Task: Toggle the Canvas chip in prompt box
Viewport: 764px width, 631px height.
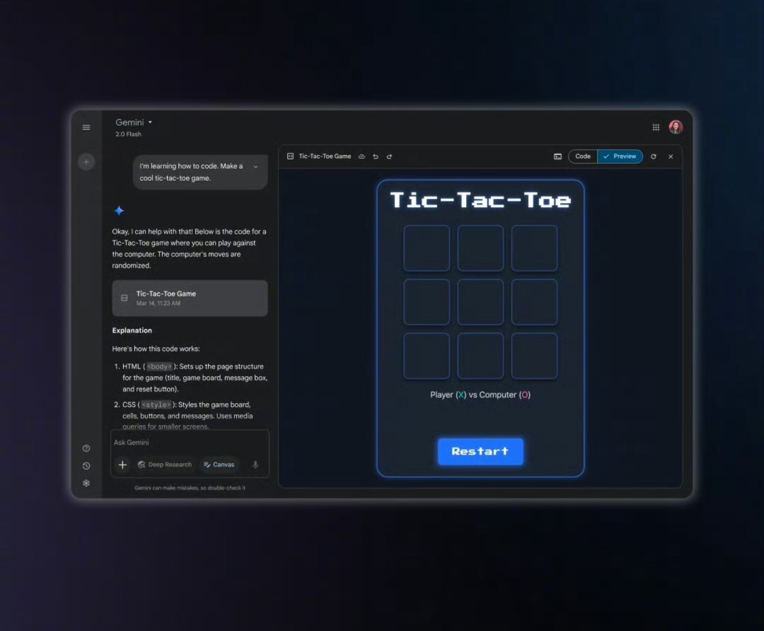Action: pos(219,465)
